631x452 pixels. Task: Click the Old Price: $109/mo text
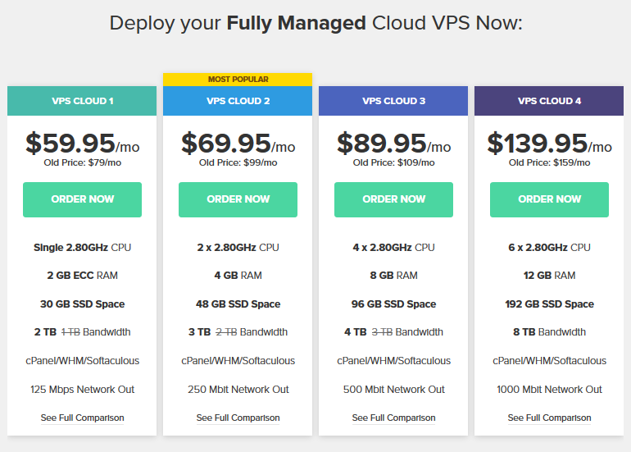tap(393, 162)
